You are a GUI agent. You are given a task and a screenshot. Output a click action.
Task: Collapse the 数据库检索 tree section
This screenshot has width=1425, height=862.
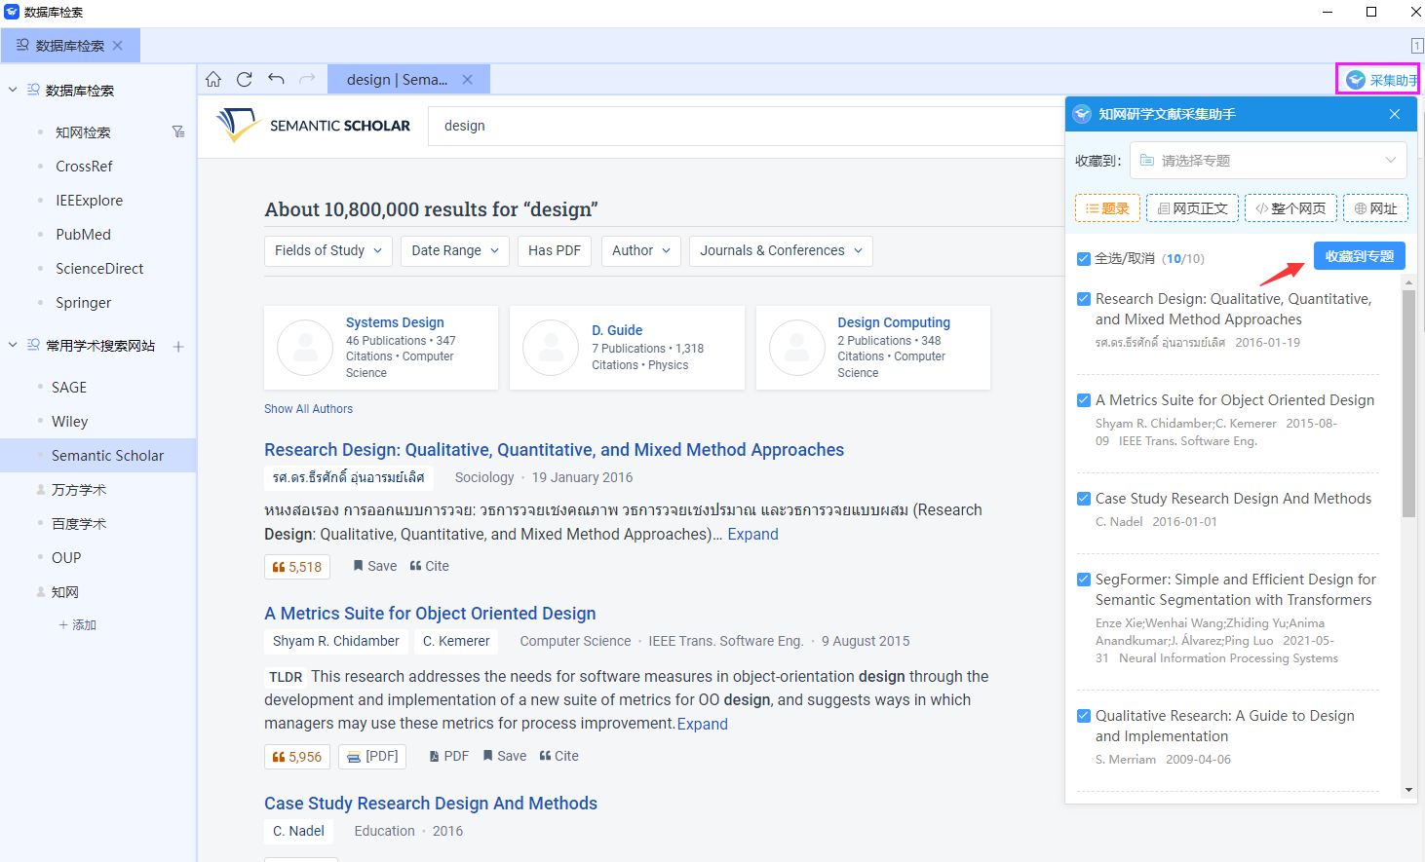(13, 90)
